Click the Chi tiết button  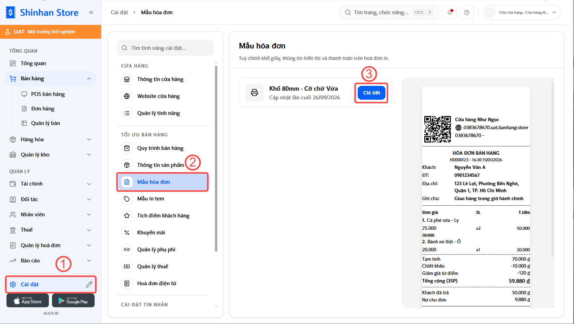372,93
